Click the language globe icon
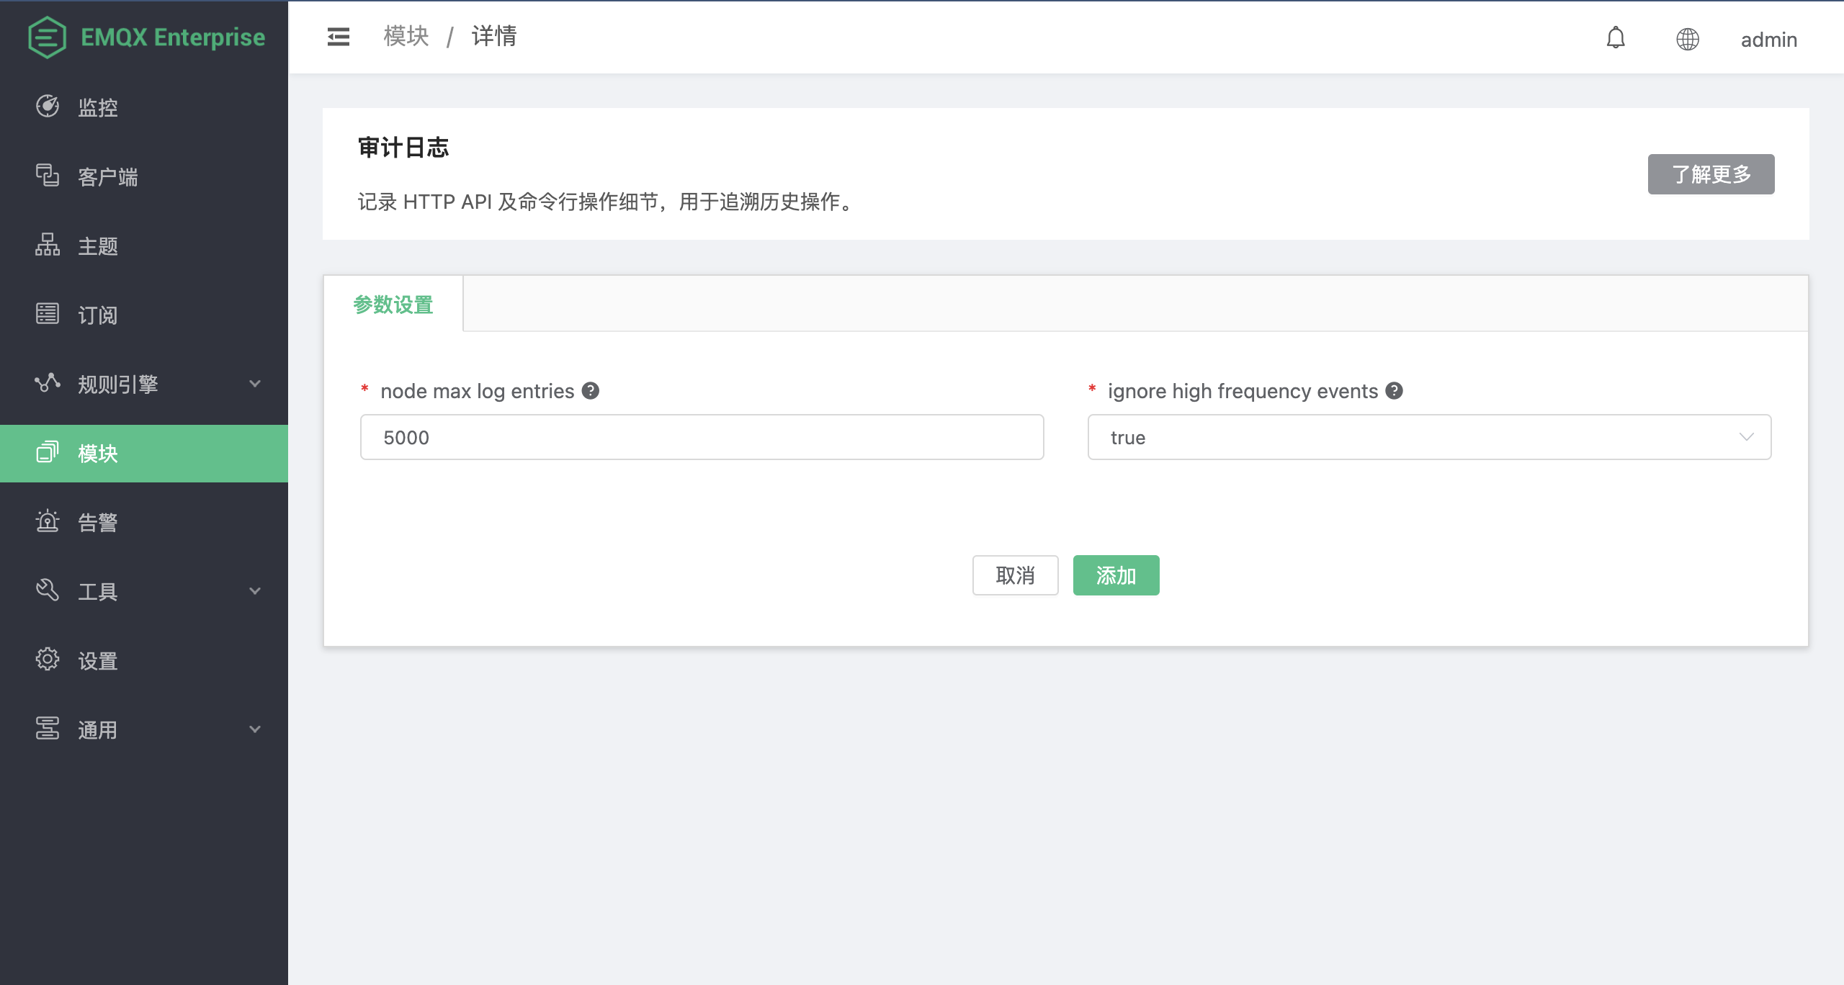This screenshot has width=1844, height=985. click(x=1687, y=39)
